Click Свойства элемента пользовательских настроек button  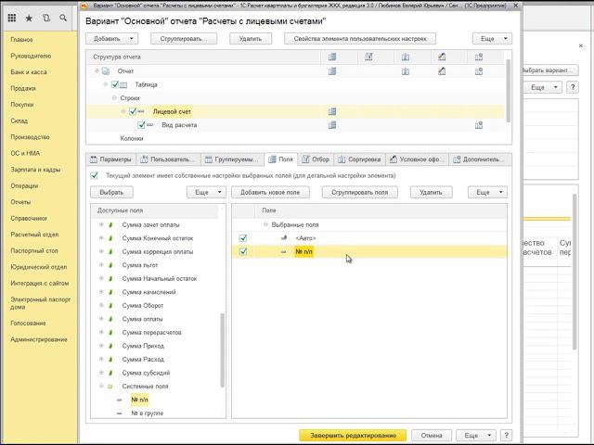pos(360,39)
